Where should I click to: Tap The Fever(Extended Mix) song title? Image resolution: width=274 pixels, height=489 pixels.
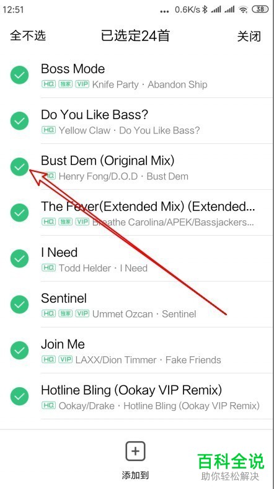pyautogui.click(x=148, y=207)
